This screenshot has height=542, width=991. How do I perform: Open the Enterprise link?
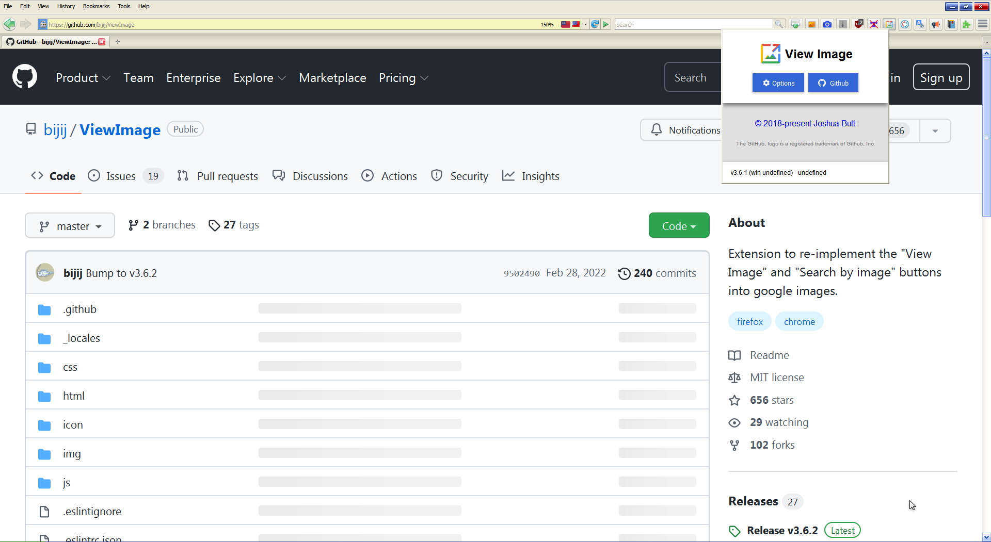click(x=193, y=78)
